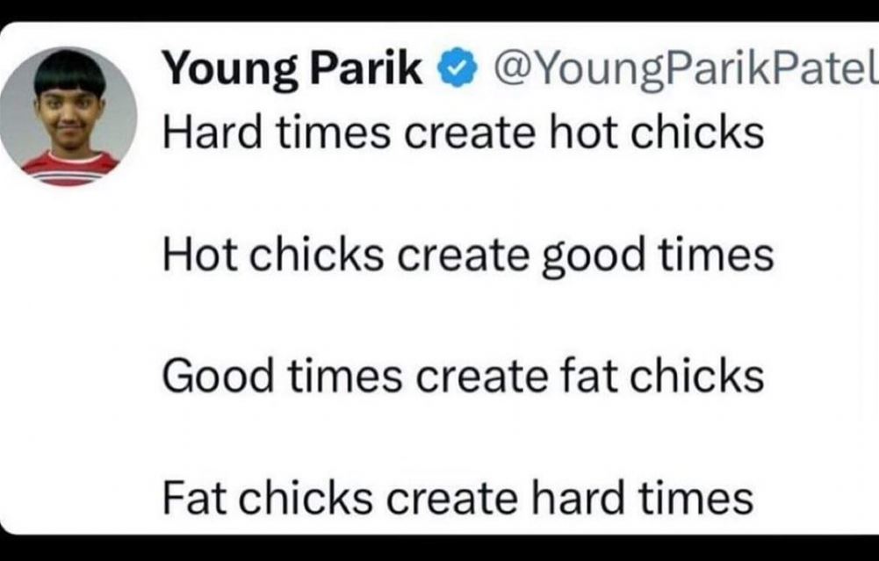Click the word 'good' in the second line
Viewport: 879px width, 561px height.
click(x=594, y=258)
